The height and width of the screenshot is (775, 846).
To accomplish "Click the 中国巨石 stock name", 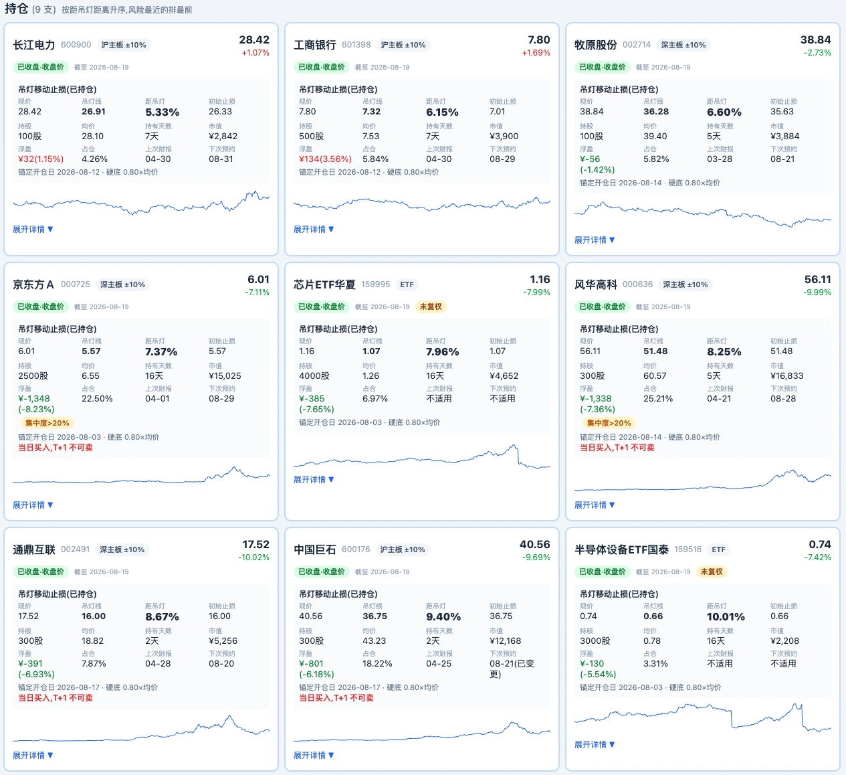I will click(315, 549).
